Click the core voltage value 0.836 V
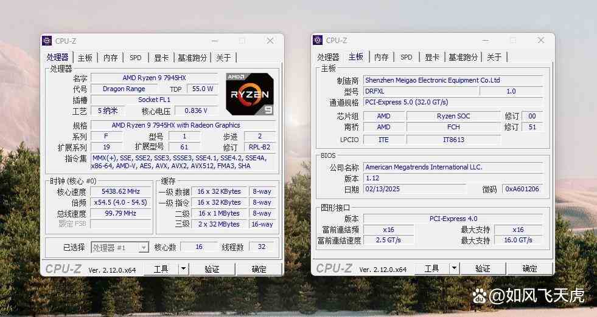The width and height of the screenshot is (597, 317). (196, 111)
